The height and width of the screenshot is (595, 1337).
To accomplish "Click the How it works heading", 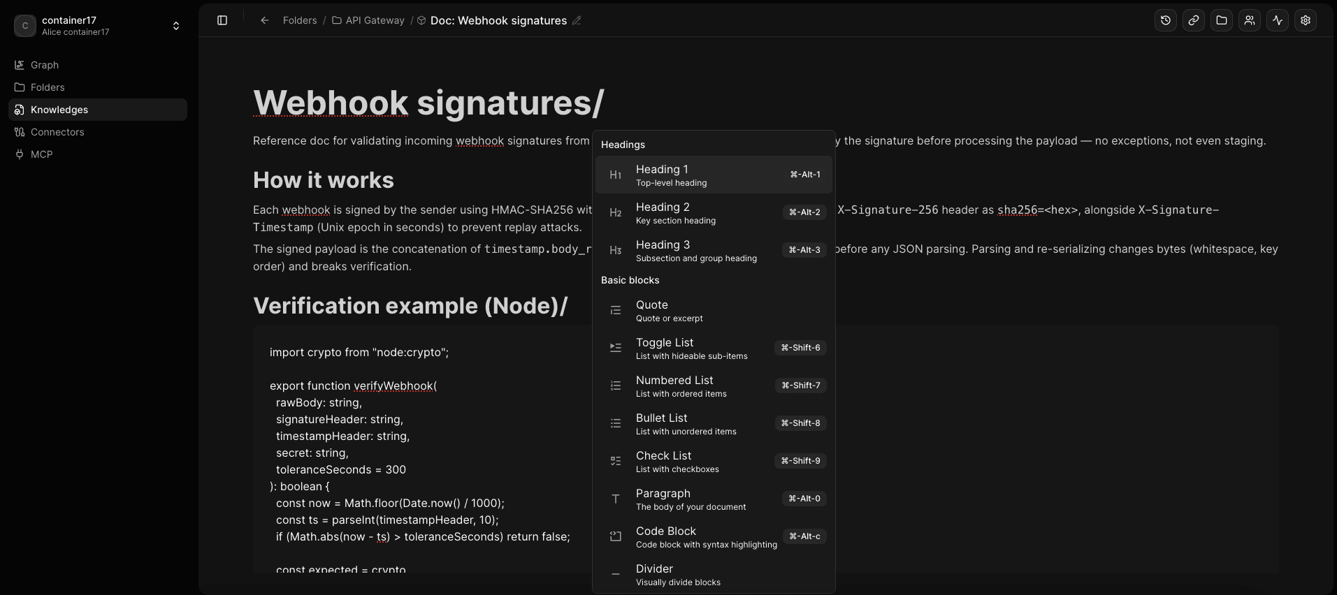I will (324, 180).
